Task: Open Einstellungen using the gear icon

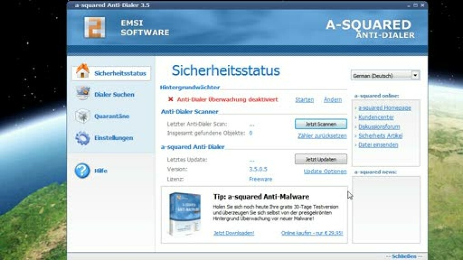Action: pyautogui.click(x=82, y=138)
